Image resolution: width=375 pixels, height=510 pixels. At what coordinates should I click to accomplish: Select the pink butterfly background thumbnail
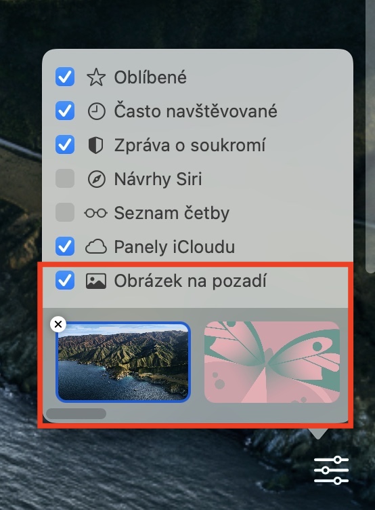point(272,362)
